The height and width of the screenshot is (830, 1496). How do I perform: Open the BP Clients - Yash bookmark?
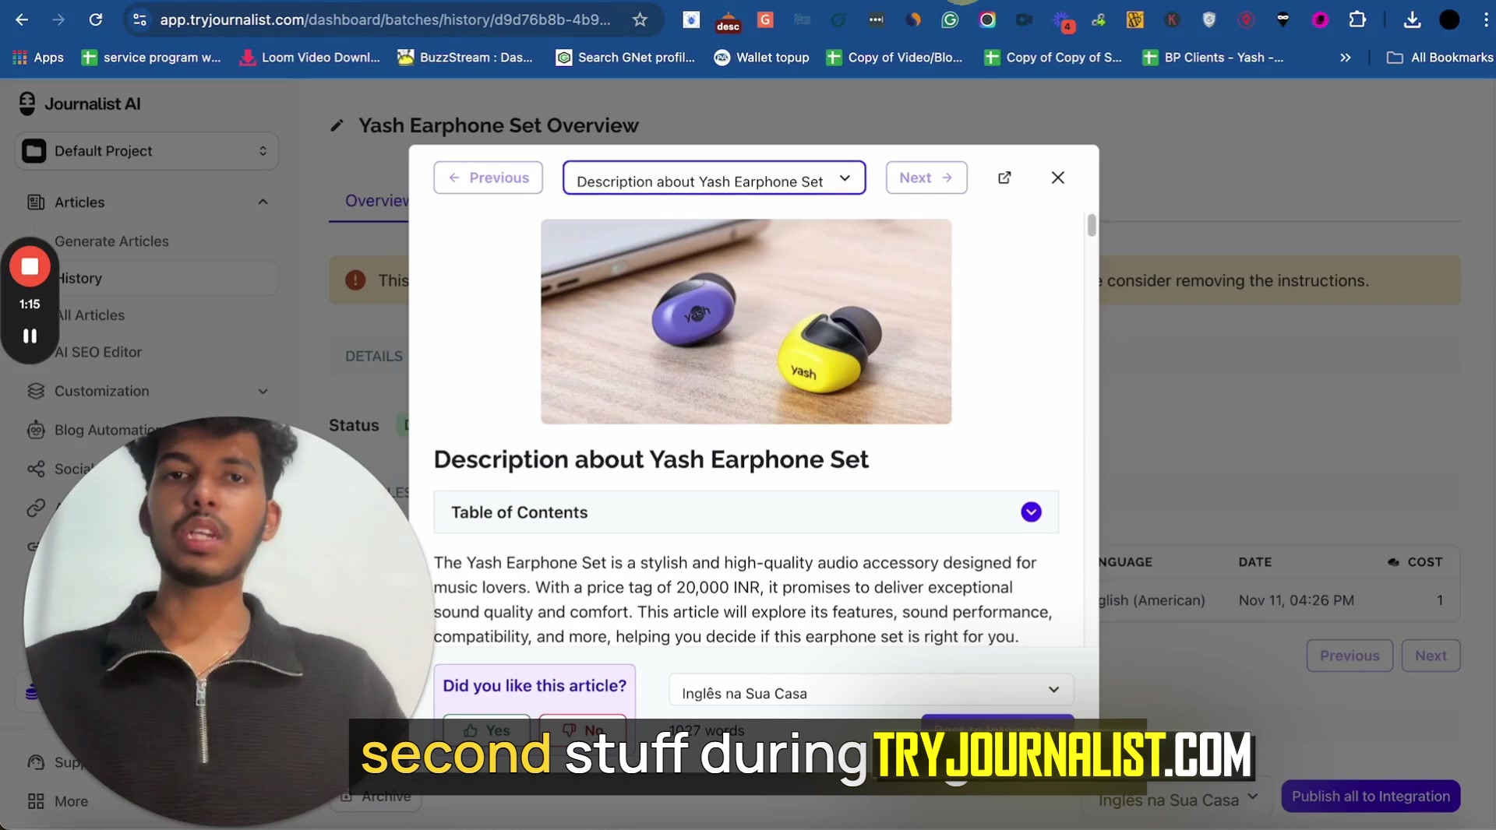1212,58
